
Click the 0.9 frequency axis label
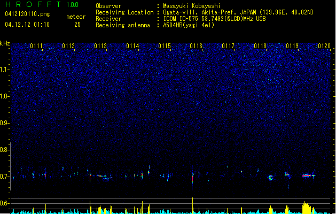tap(4, 123)
